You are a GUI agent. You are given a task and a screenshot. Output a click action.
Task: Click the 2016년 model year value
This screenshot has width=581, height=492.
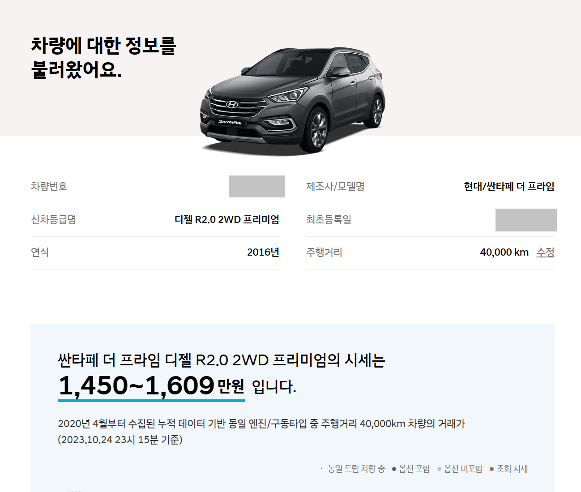point(263,252)
